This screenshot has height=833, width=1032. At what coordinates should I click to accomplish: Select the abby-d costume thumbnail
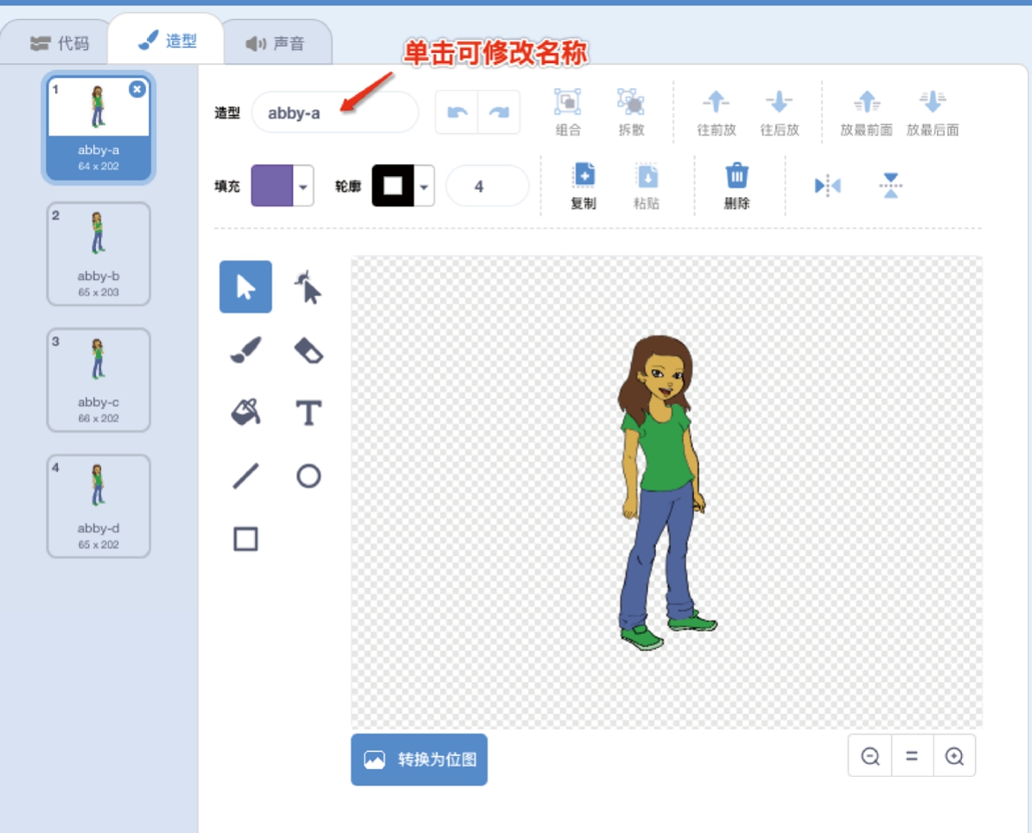click(x=99, y=506)
